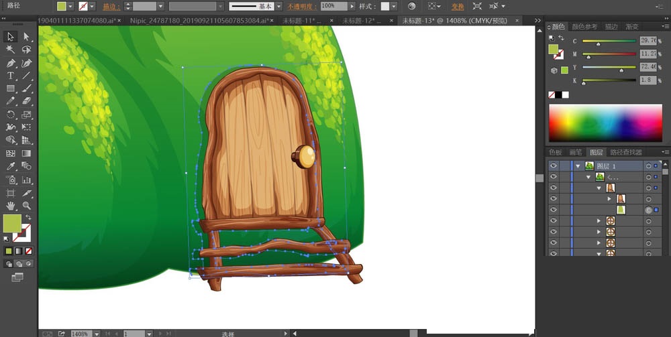Image resolution: width=671 pixels, height=337 pixels.
Task: Select the Symbol Sprayer tool
Action: [x=10, y=180]
